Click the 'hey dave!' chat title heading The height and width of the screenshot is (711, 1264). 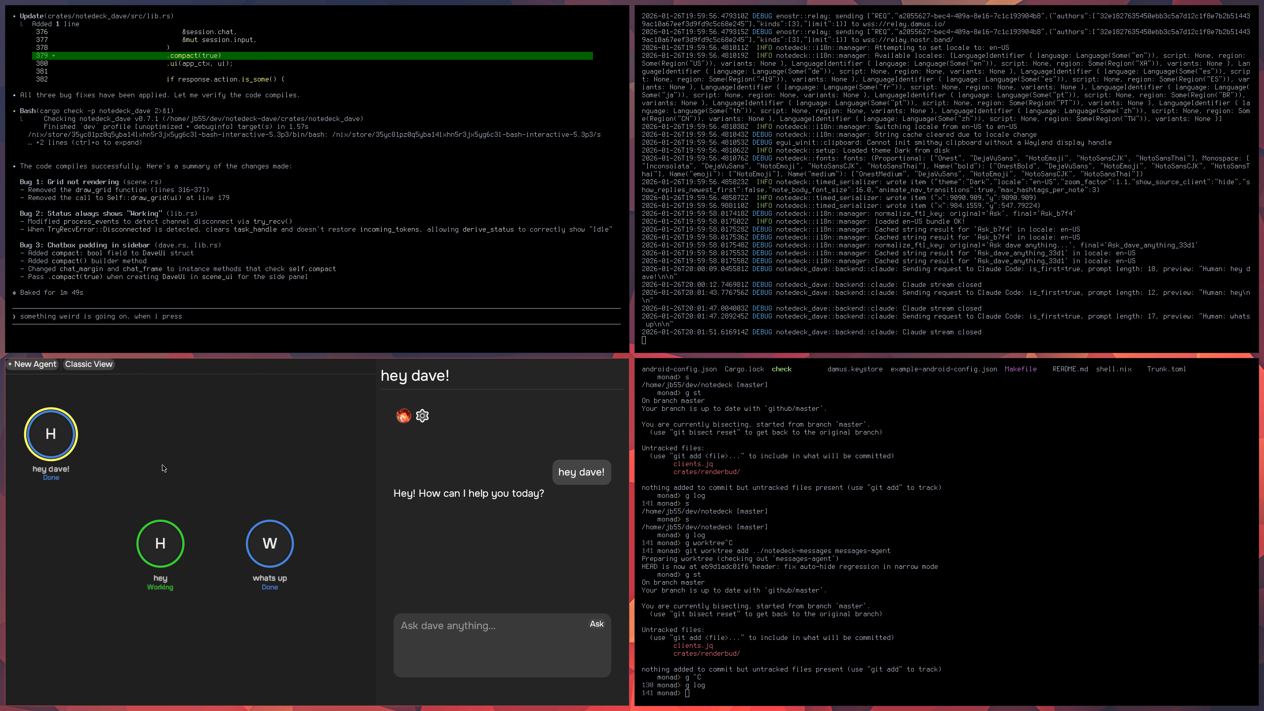click(415, 376)
